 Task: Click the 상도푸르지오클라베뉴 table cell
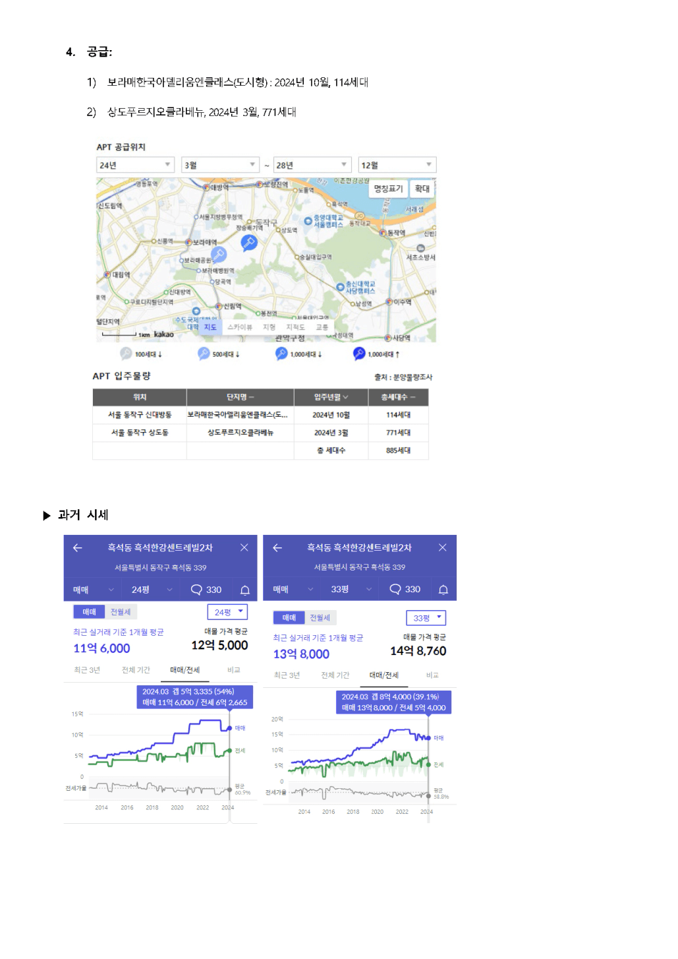[240, 433]
